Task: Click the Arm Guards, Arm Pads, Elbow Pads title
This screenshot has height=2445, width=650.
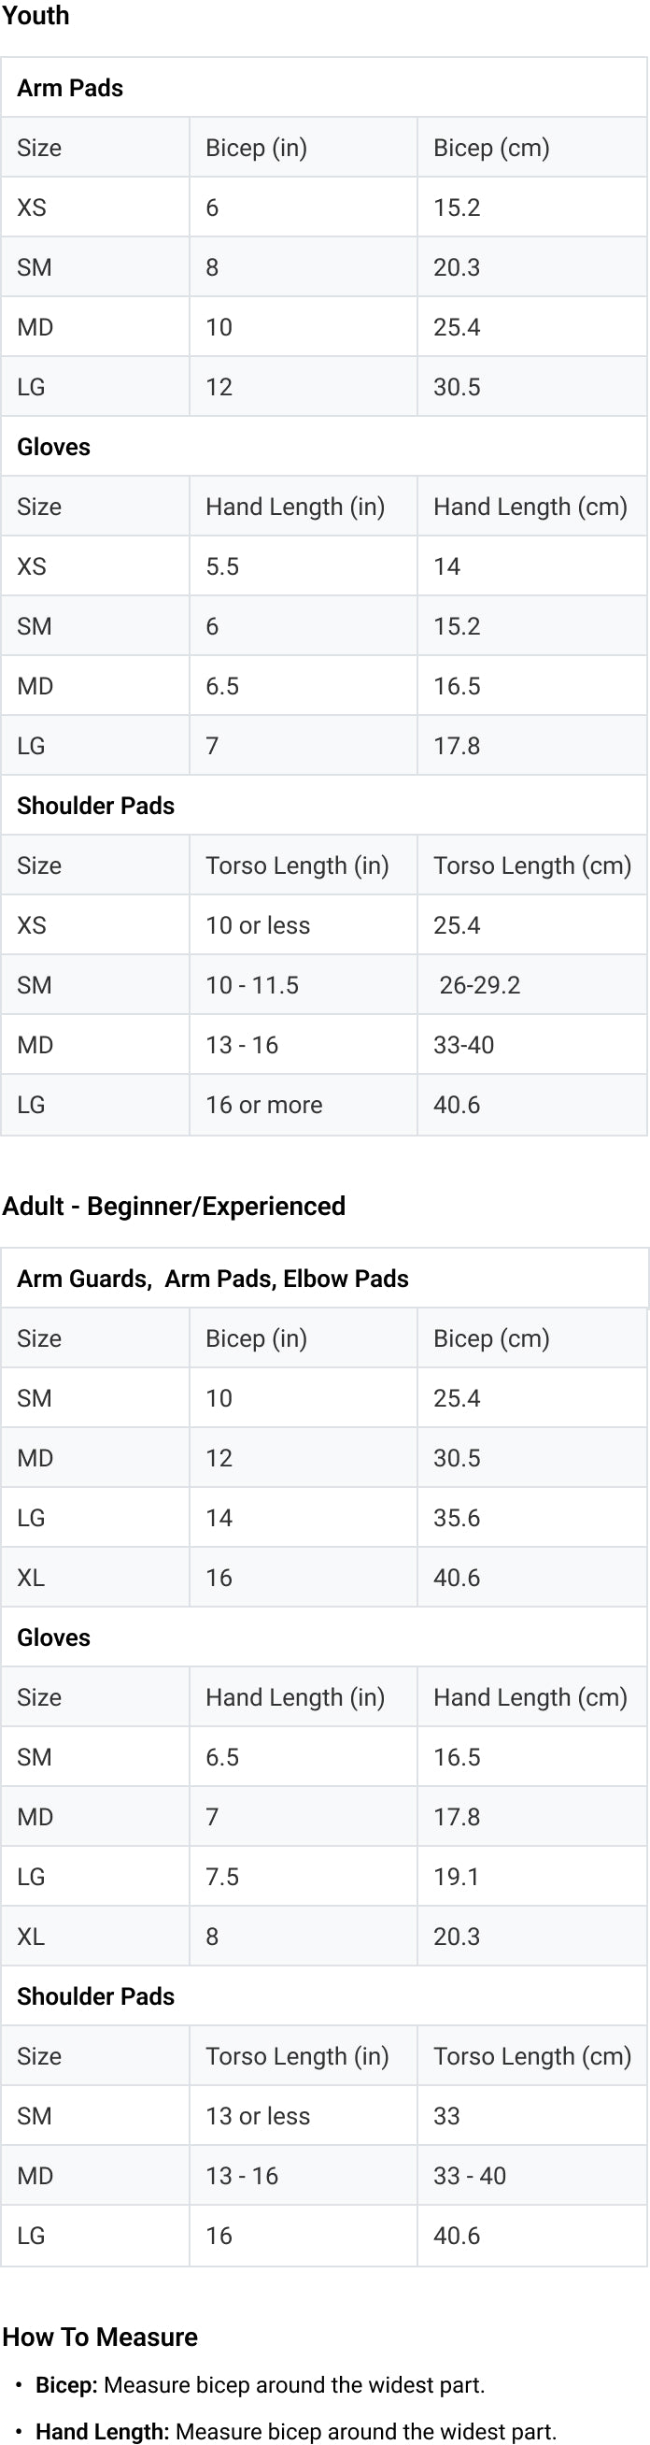Action: 213,1279
